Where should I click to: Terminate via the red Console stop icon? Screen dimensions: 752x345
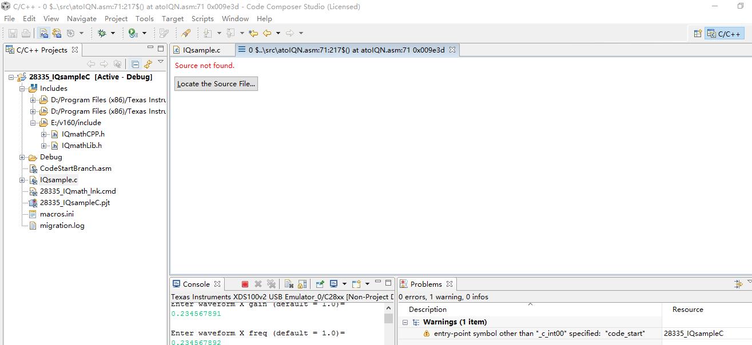click(245, 284)
